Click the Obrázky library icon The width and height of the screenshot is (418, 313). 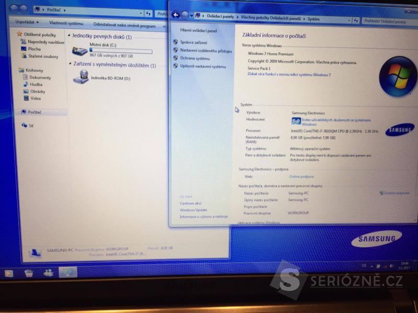(26, 91)
